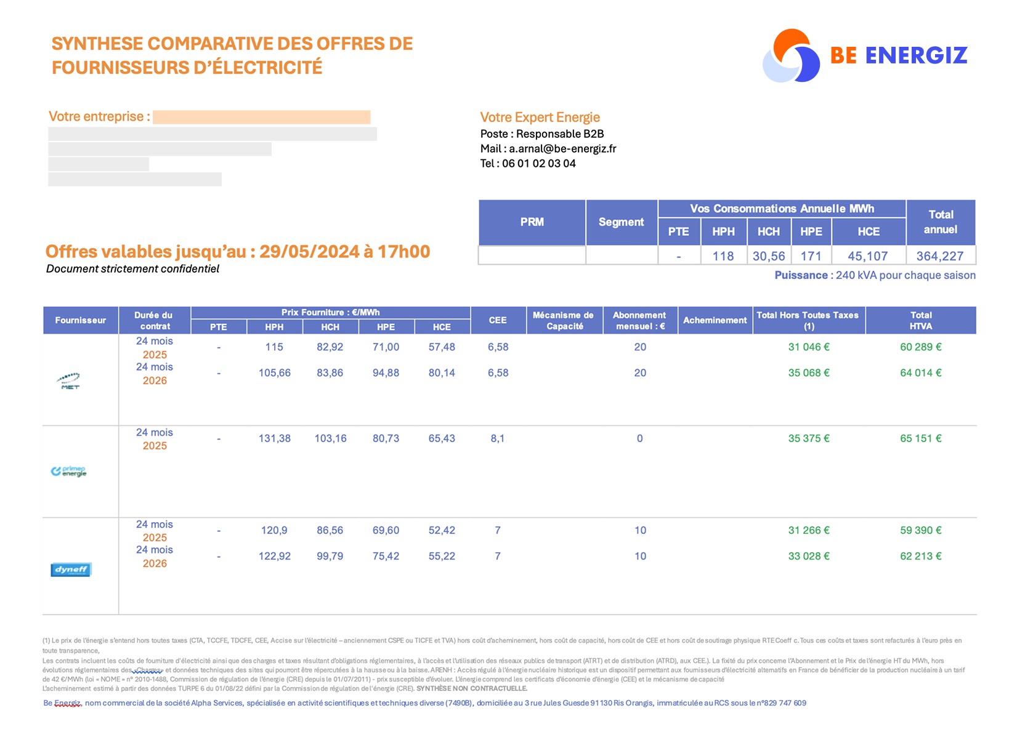The width and height of the screenshot is (1033, 729).
Task: Select HCH consumption value 30,56
Action: [x=769, y=256]
